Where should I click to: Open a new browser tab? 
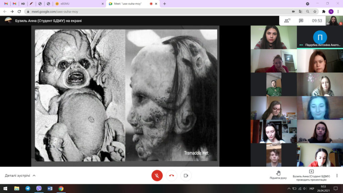[164, 4]
